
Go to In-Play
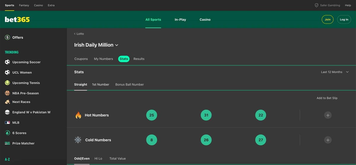180,20
